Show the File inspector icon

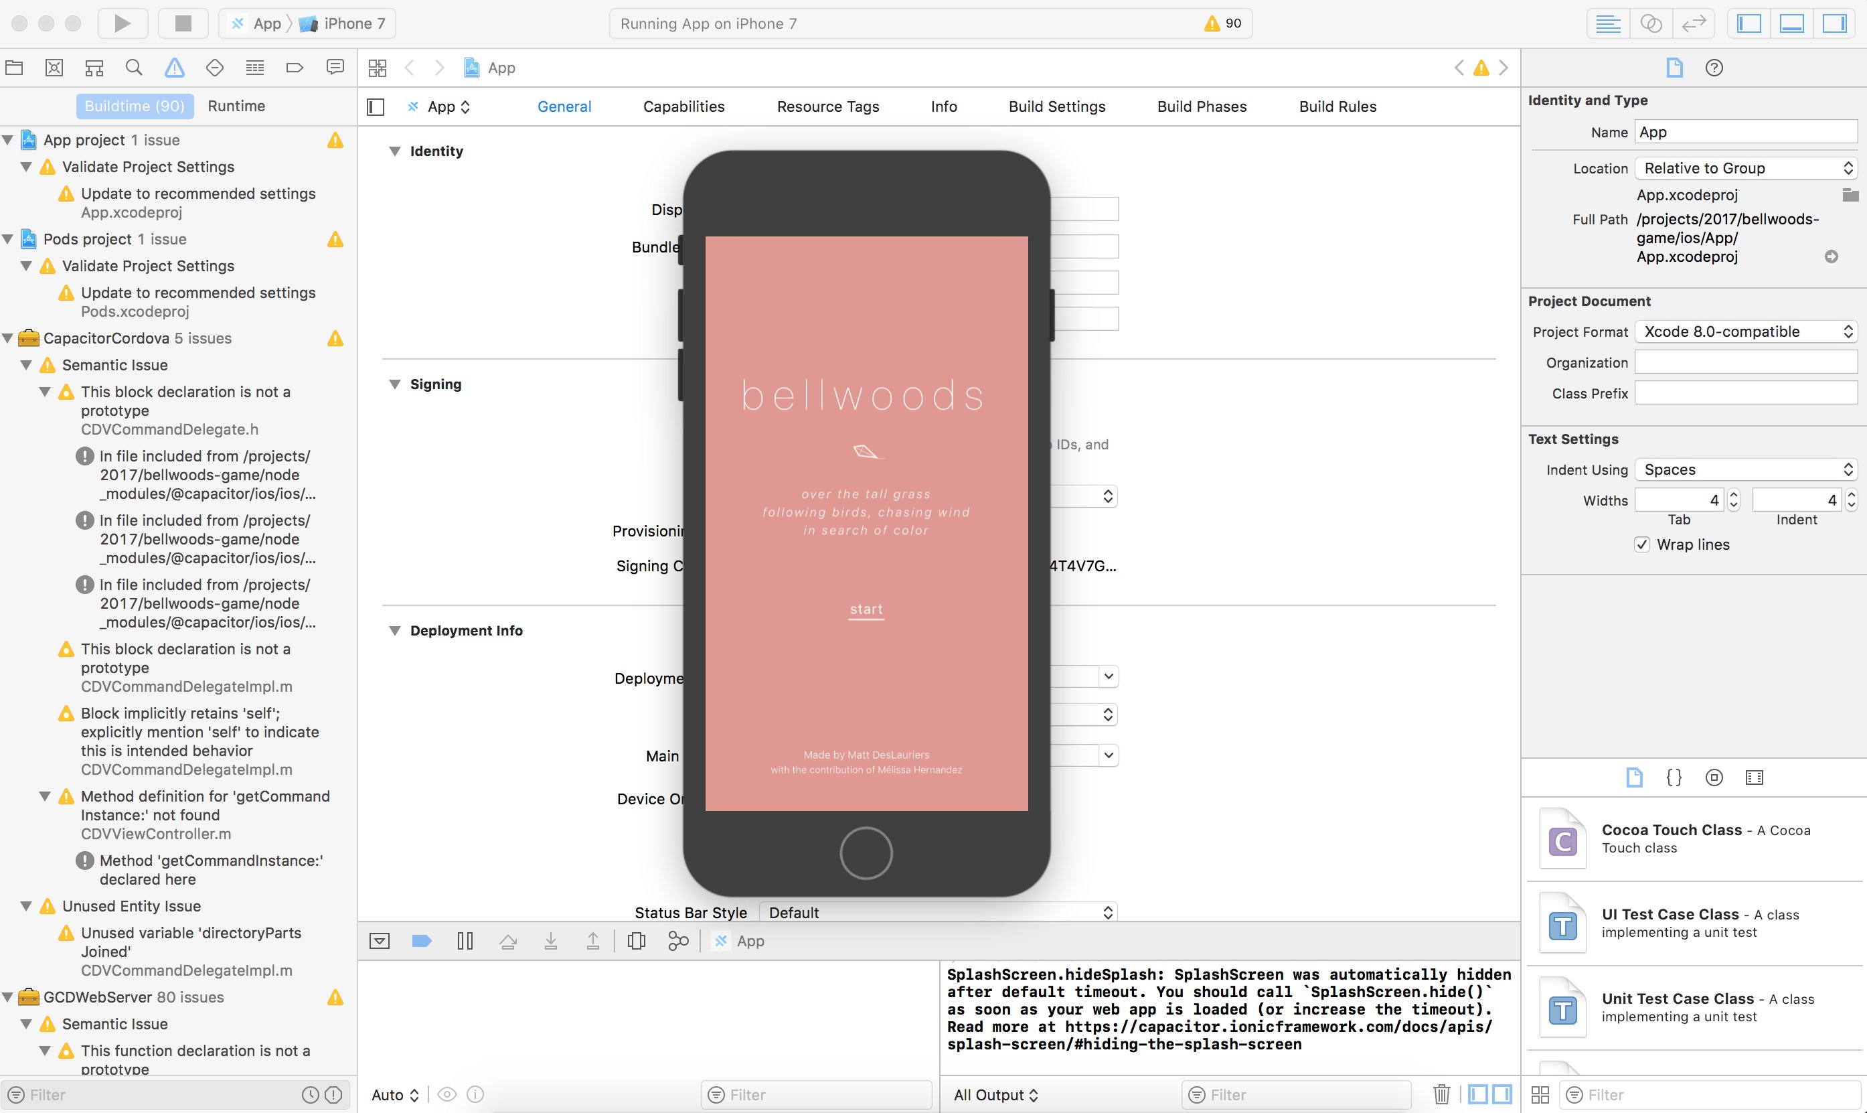(x=1674, y=68)
